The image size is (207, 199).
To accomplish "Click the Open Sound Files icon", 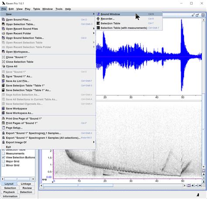I will (x=3, y=20).
